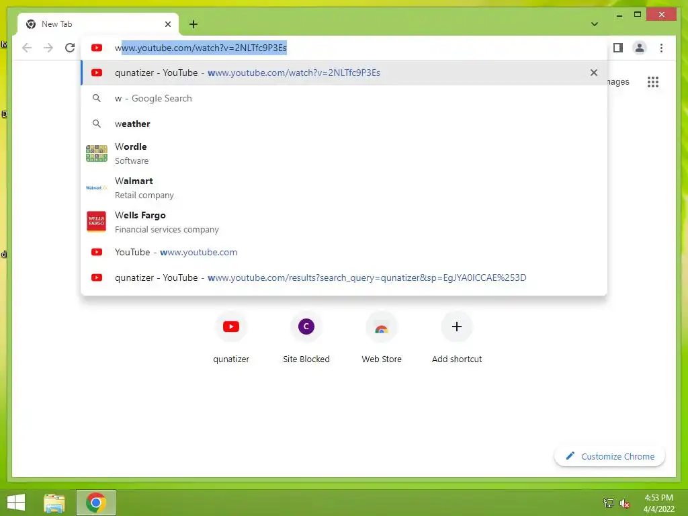Open the side panel icon

[618, 48]
